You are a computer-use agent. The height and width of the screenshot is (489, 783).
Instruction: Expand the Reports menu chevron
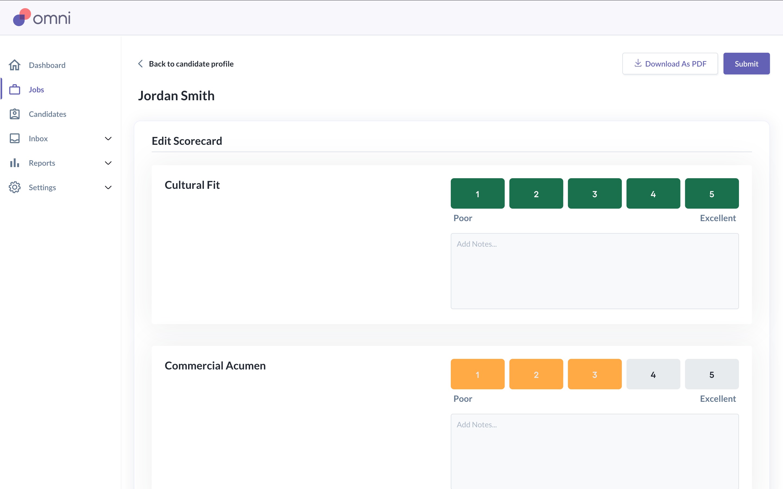pos(108,163)
